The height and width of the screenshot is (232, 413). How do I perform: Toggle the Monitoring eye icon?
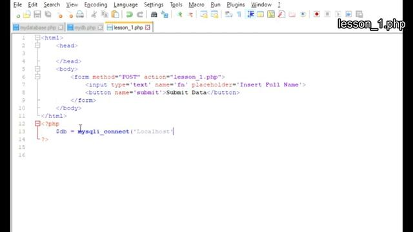[x=303, y=14]
